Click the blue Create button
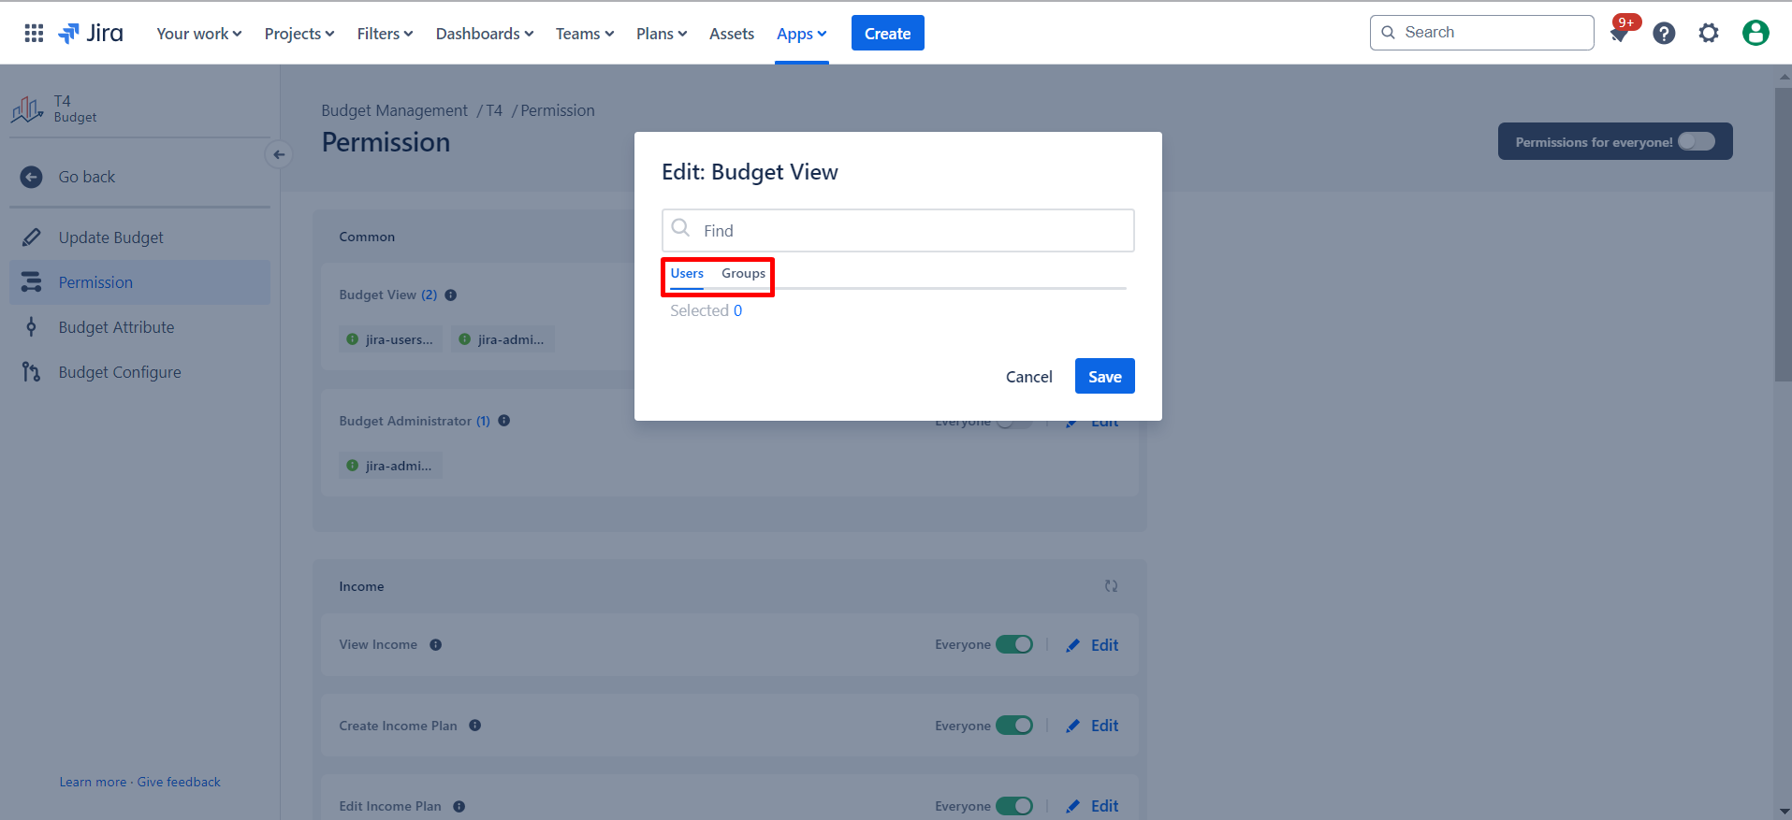Viewport: 1792px width, 820px height. pyautogui.click(x=887, y=33)
